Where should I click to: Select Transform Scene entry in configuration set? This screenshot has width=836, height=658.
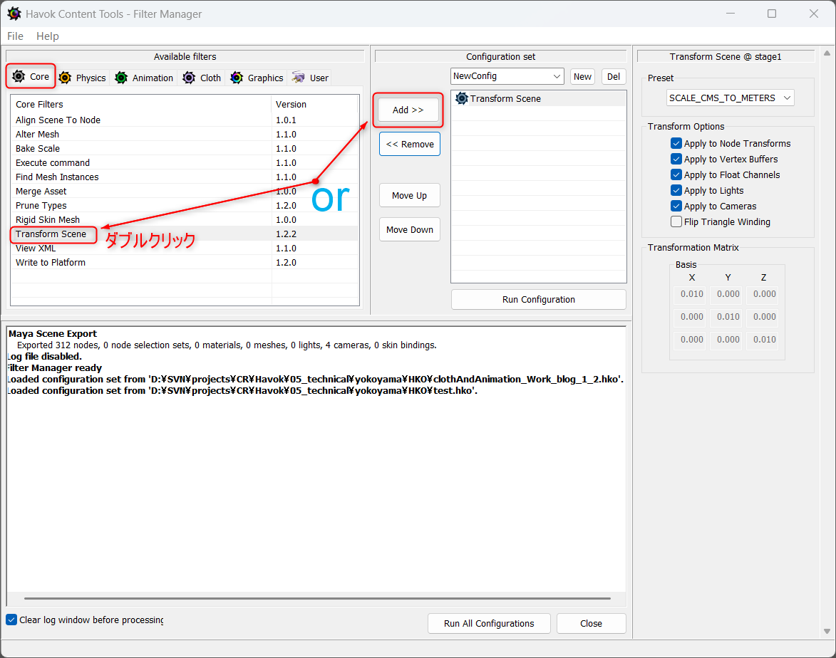[539, 98]
